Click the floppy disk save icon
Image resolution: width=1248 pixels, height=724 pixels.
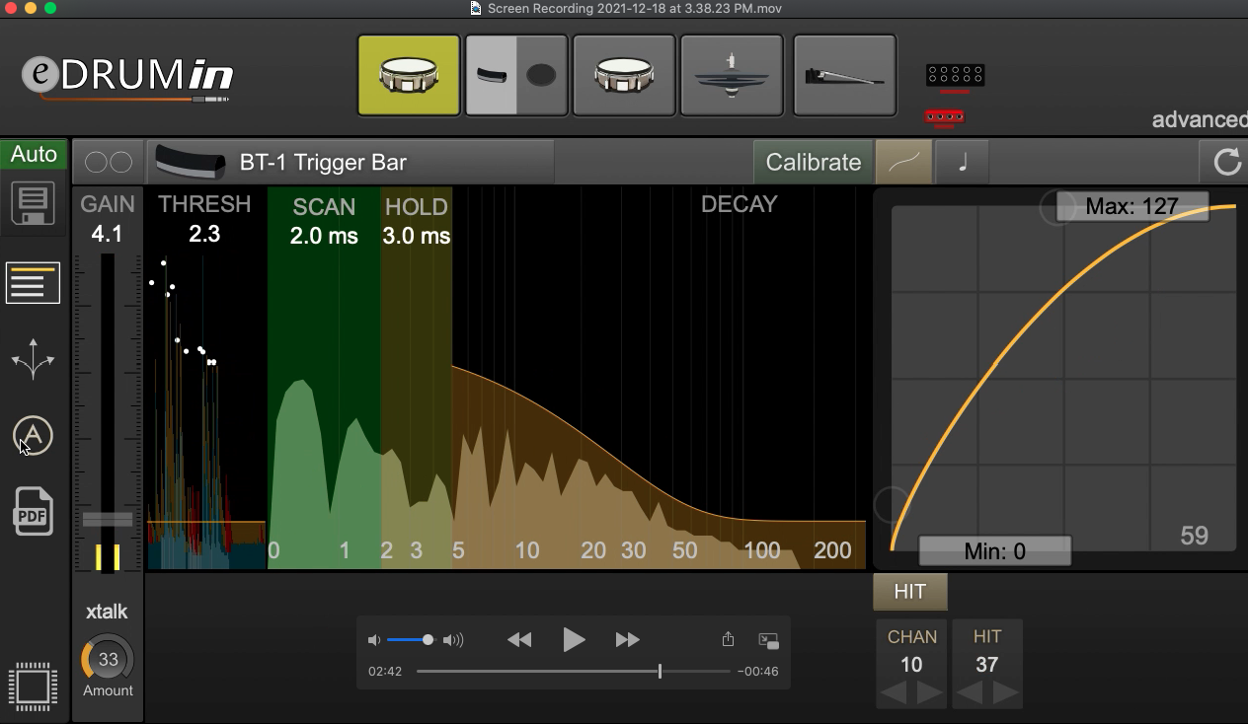click(33, 204)
